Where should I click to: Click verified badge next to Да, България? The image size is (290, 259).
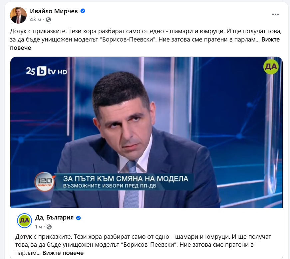[x=79, y=218]
